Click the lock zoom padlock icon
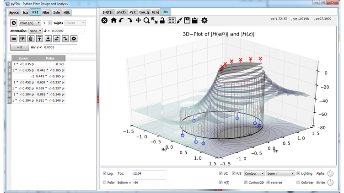Viewport: 344px width, 193px height. (x=162, y=21)
